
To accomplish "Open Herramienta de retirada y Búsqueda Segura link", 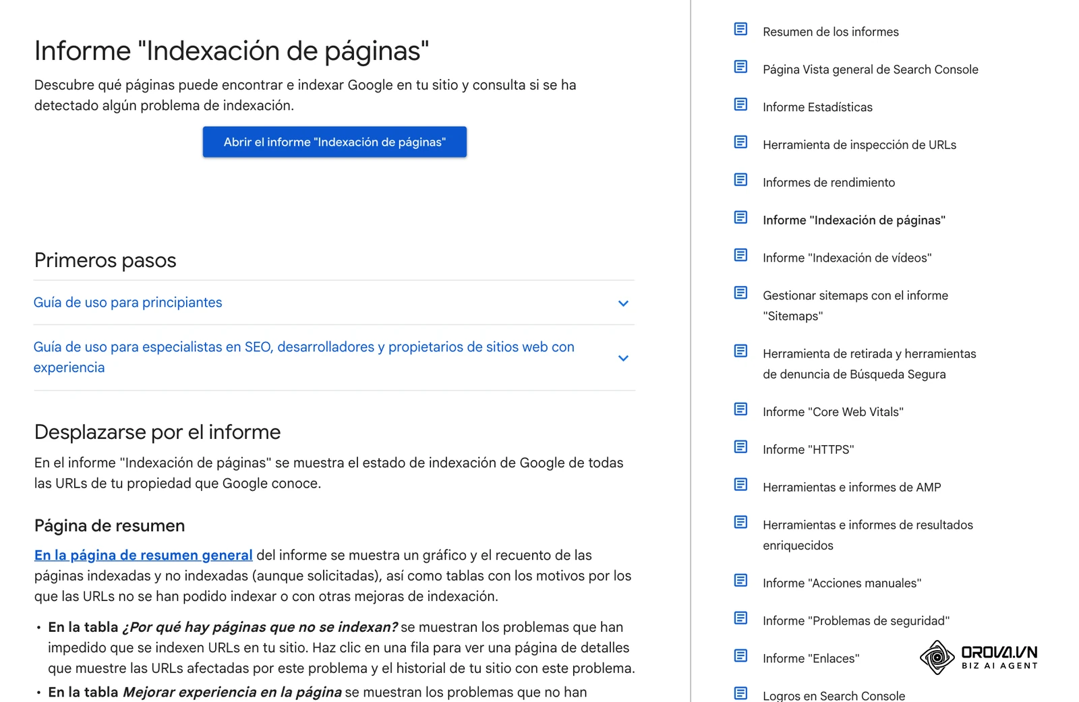I will point(869,364).
